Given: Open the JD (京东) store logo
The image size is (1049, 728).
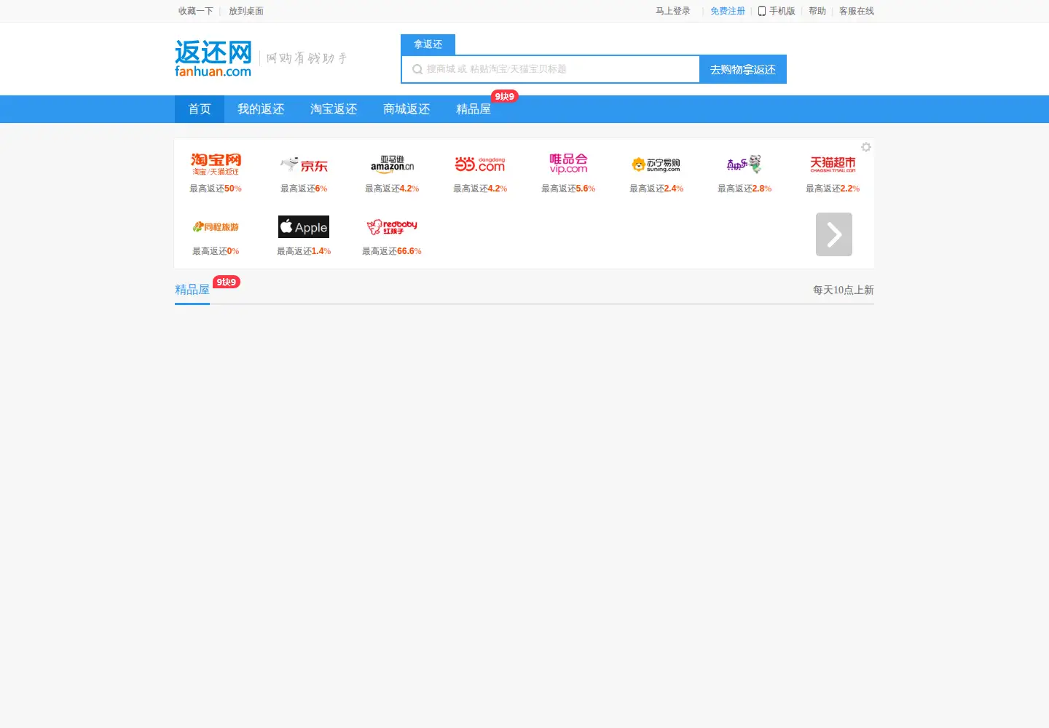Looking at the screenshot, I should pos(304,165).
